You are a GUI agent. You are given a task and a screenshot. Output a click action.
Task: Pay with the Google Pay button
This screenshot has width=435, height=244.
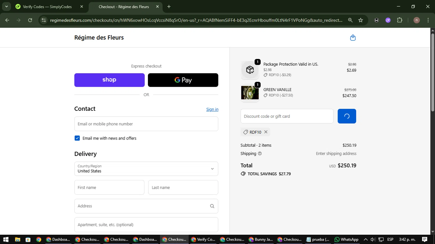tap(183, 80)
